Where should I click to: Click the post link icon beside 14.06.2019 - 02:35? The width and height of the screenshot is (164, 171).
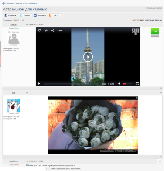coord(27,24)
